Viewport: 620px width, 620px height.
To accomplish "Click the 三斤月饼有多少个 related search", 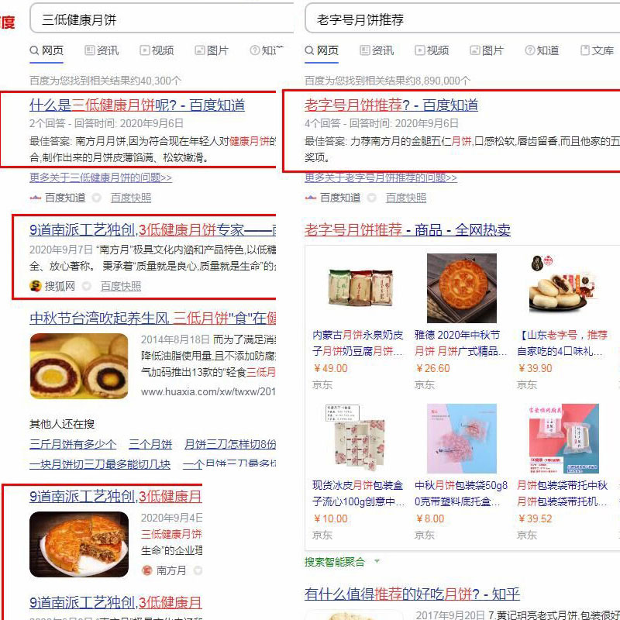I will coord(73,444).
